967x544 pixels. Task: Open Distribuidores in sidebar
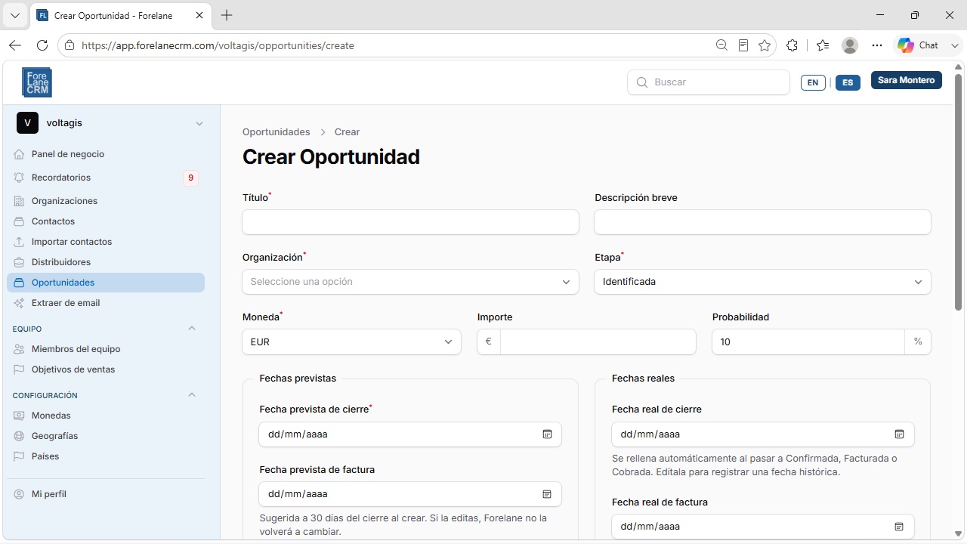click(x=106, y=262)
